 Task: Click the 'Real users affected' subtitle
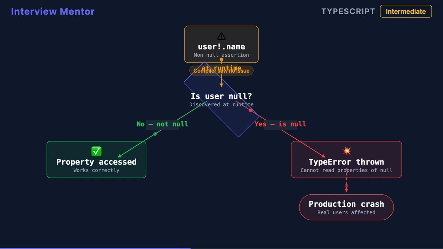(x=346, y=212)
